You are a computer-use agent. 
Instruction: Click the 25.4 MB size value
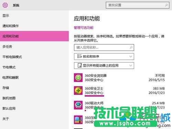[x=158, y=103]
